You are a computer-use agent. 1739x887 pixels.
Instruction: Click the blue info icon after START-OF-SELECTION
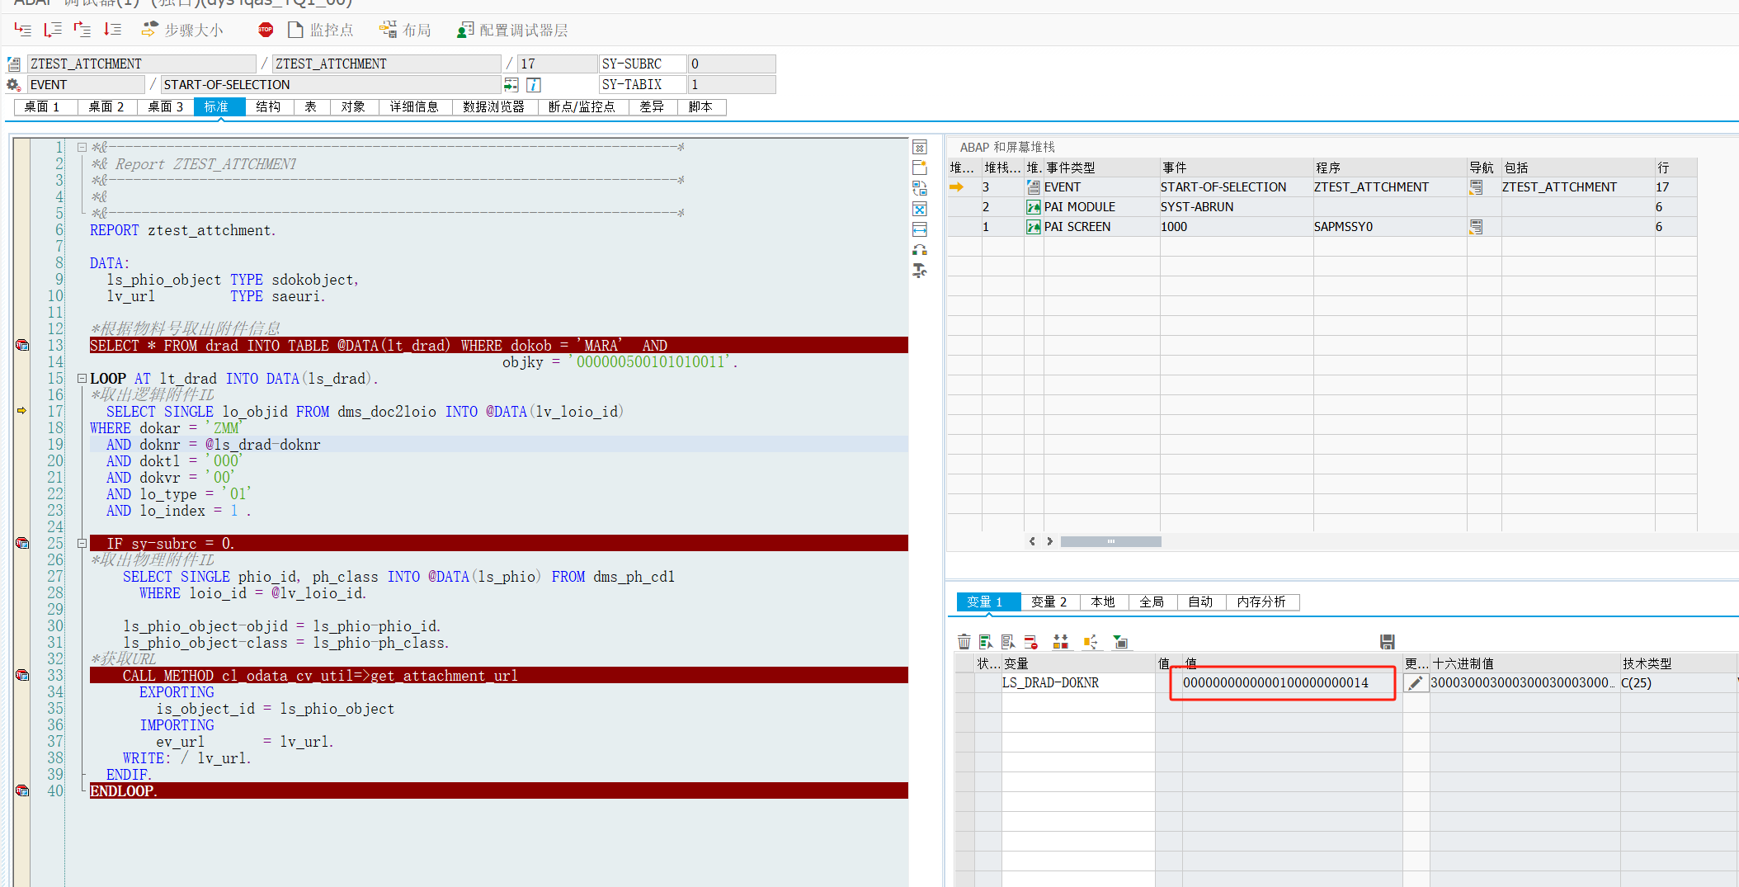(534, 84)
